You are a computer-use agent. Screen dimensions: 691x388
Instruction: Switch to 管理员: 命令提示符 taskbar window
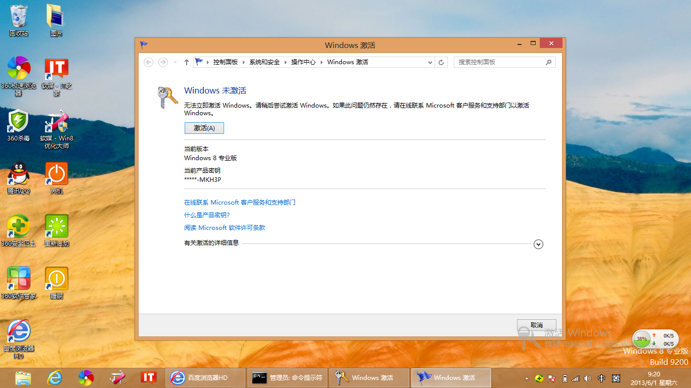287,377
